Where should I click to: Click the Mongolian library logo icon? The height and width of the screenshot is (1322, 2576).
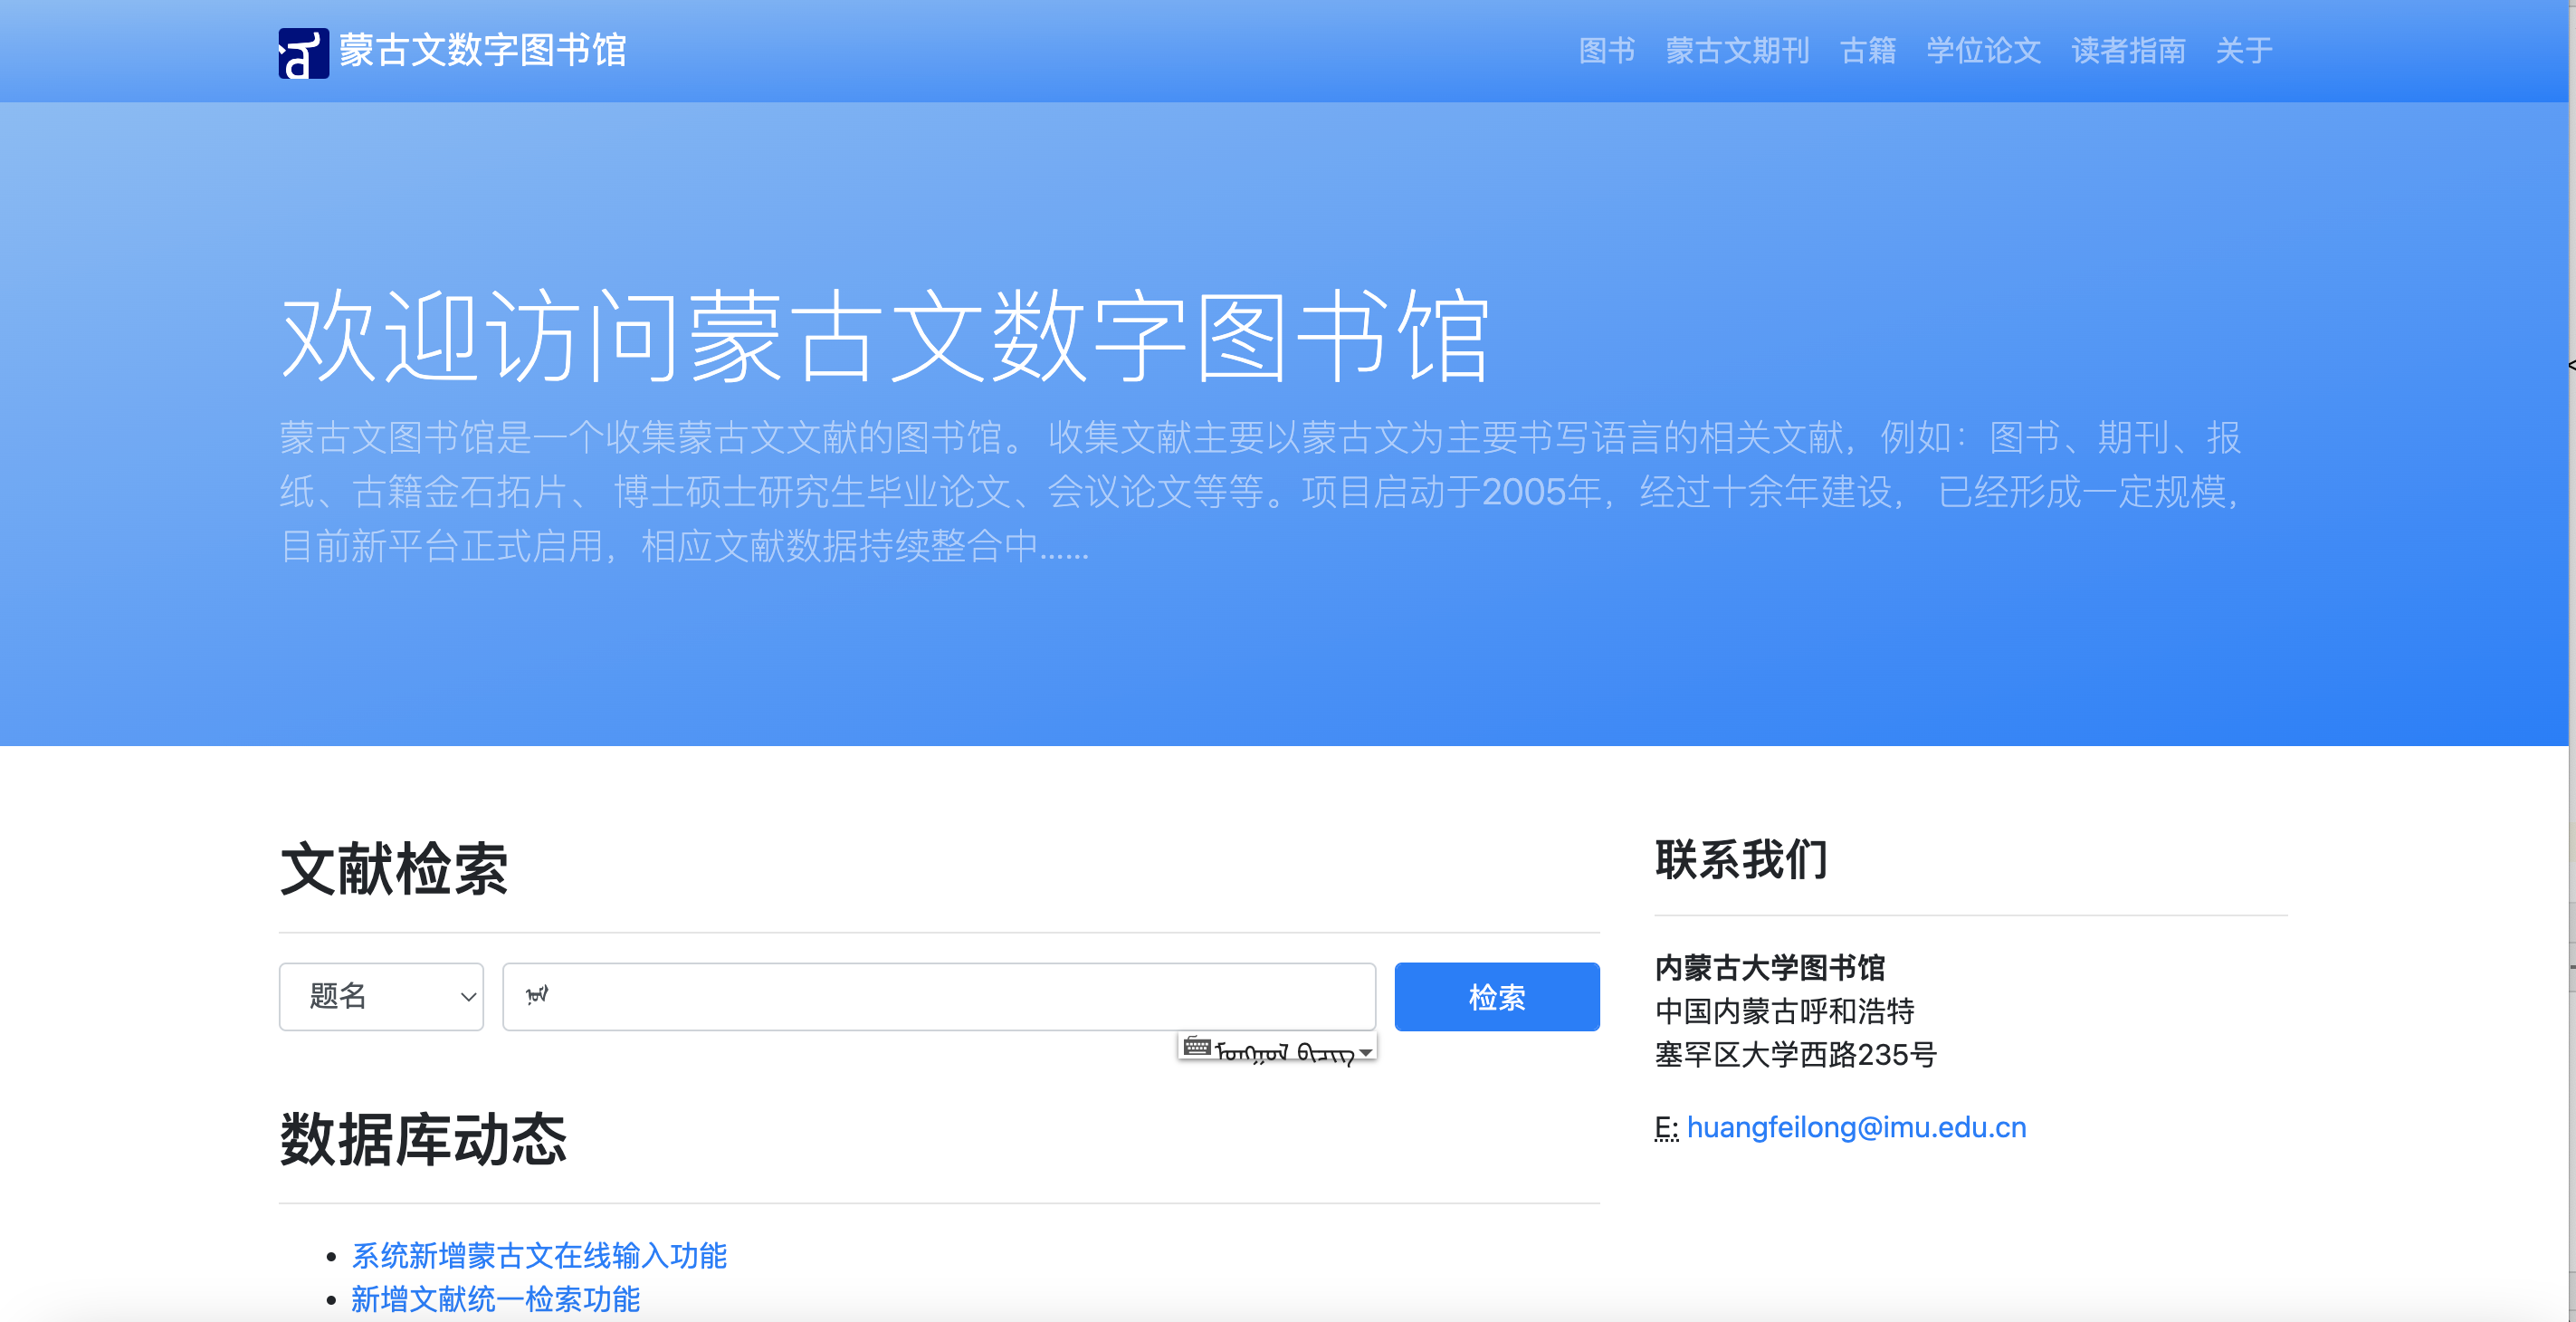click(x=302, y=52)
